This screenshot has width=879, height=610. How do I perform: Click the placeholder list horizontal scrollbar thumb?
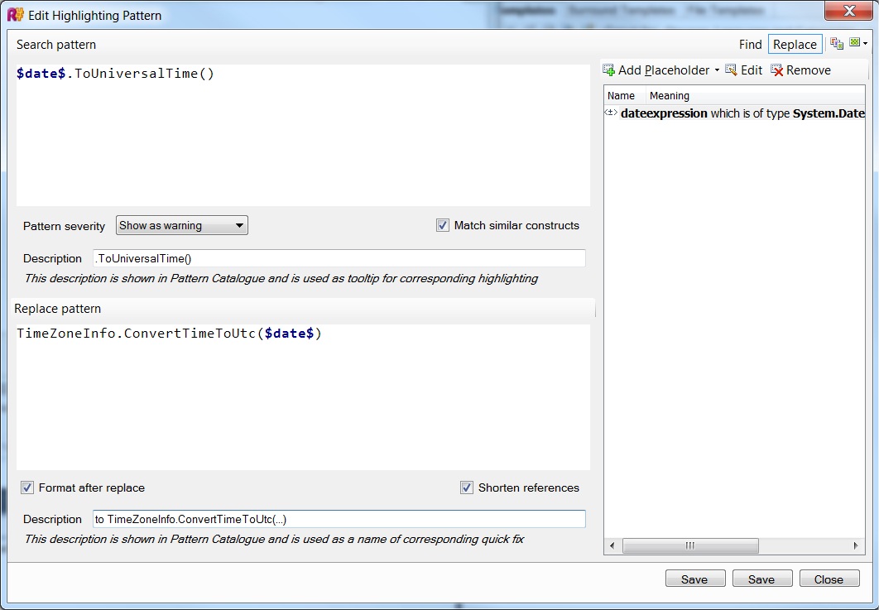pos(690,545)
